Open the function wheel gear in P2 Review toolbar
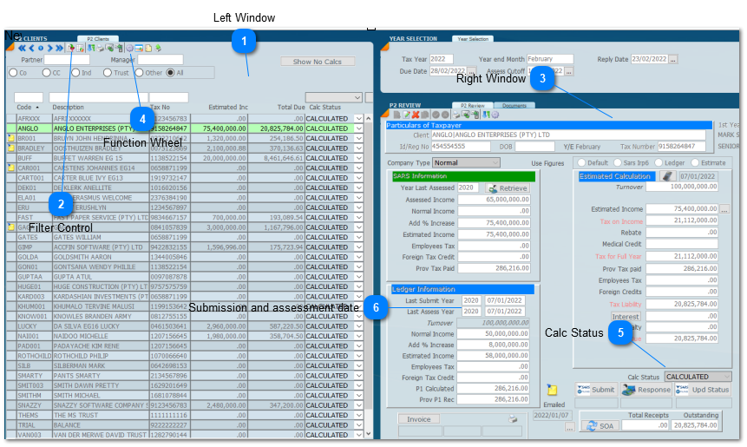 tap(495, 115)
